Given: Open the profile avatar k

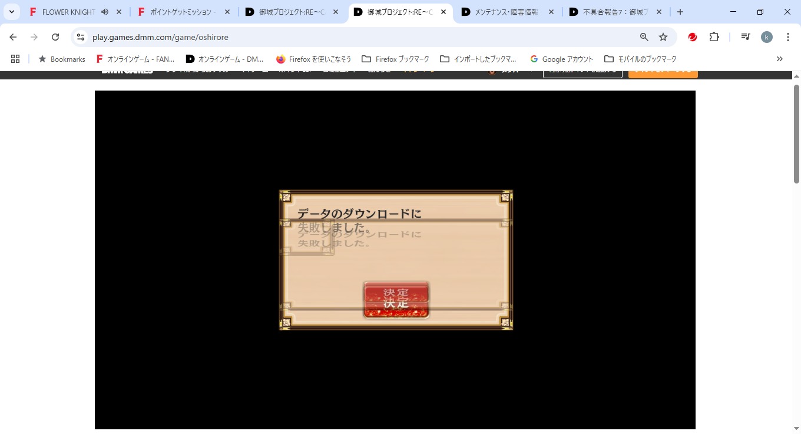Looking at the screenshot, I should click(767, 37).
